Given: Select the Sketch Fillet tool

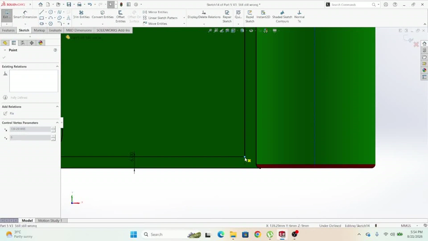Looking at the screenshot, I should (59, 24).
